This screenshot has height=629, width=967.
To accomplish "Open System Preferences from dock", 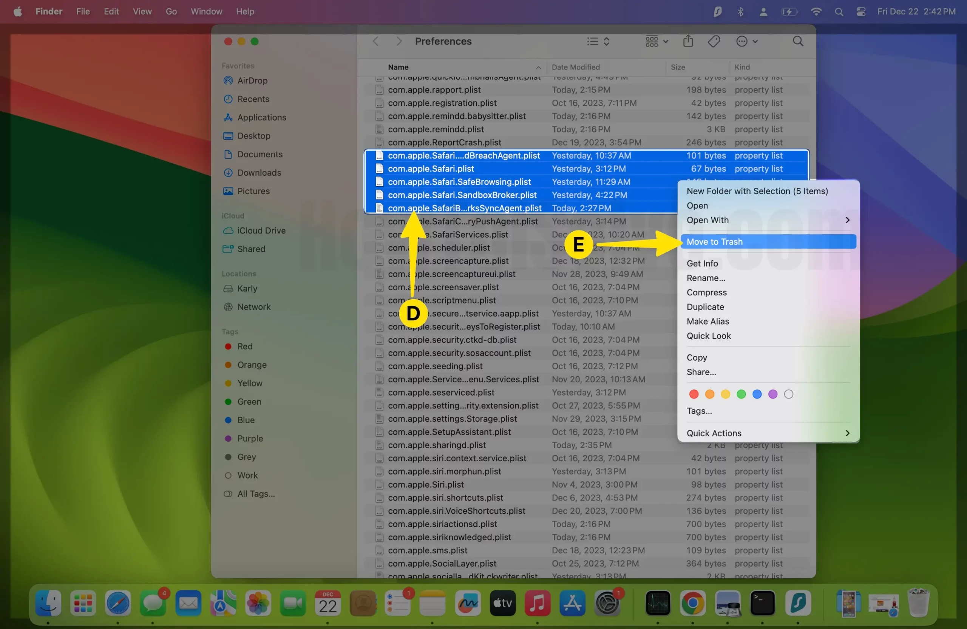I will (607, 604).
